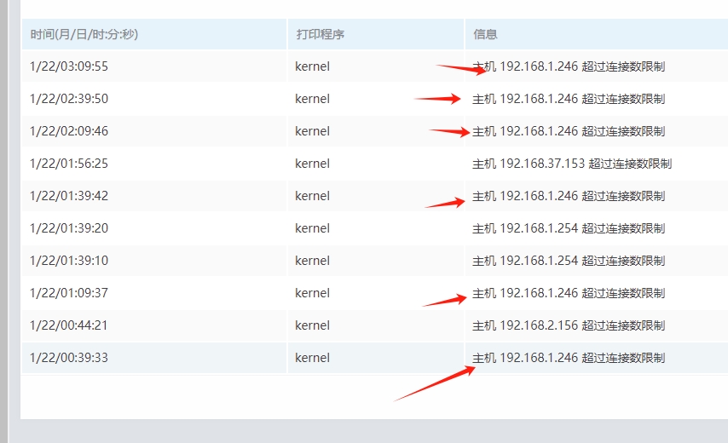Select the 1/22/03:09:55 timestamp cell
This screenshot has height=443, width=728.
click(x=69, y=66)
